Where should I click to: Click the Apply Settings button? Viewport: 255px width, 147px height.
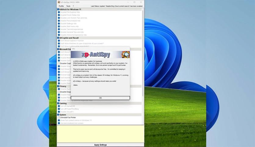click(100, 145)
